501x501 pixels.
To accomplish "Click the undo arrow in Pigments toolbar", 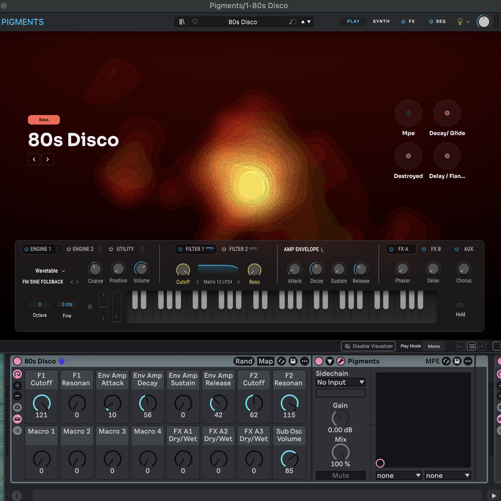I will click(461, 346).
